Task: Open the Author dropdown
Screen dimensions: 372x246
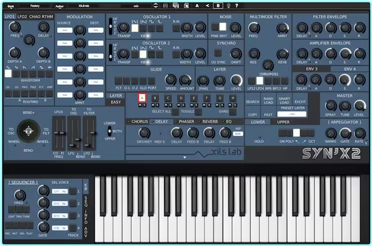Action: click(59, 6)
